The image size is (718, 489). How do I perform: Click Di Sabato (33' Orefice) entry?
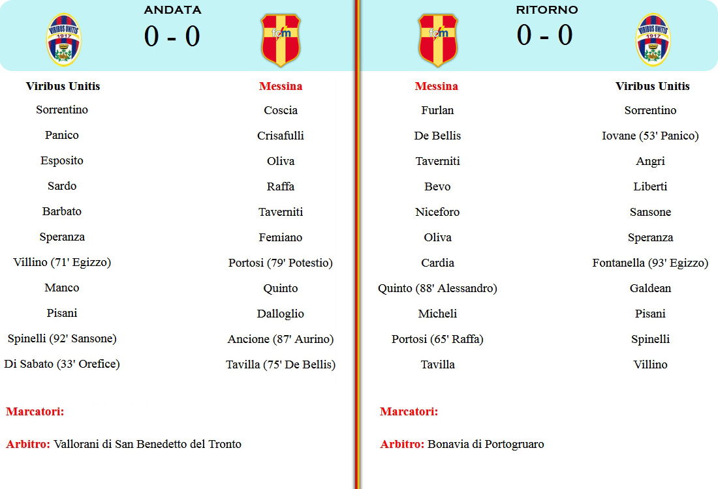click(62, 364)
